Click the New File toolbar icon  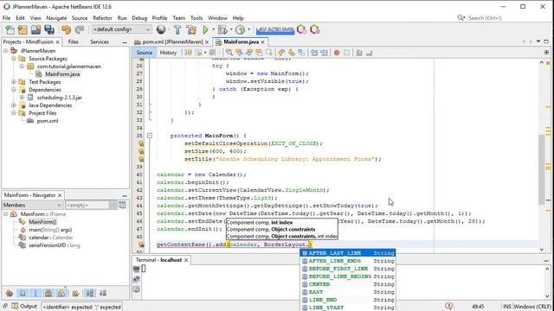coord(10,30)
